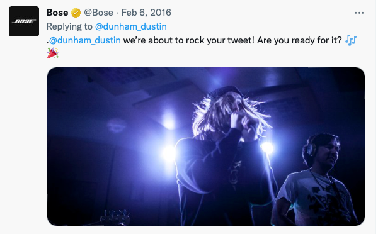Click the party popper emoji
This screenshot has height=234, width=378.
pos(53,53)
